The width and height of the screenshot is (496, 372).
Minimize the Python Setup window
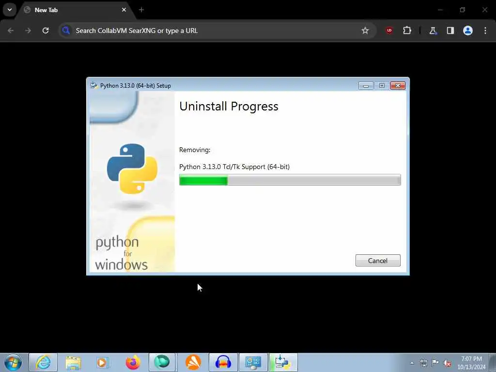(x=366, y=85)
